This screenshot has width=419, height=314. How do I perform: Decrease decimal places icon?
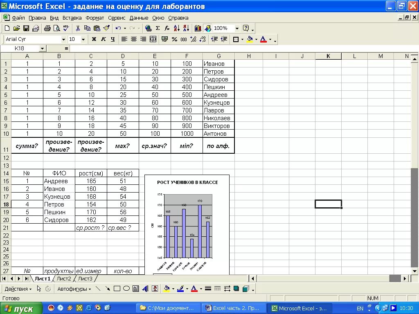[x=203, y=39]
